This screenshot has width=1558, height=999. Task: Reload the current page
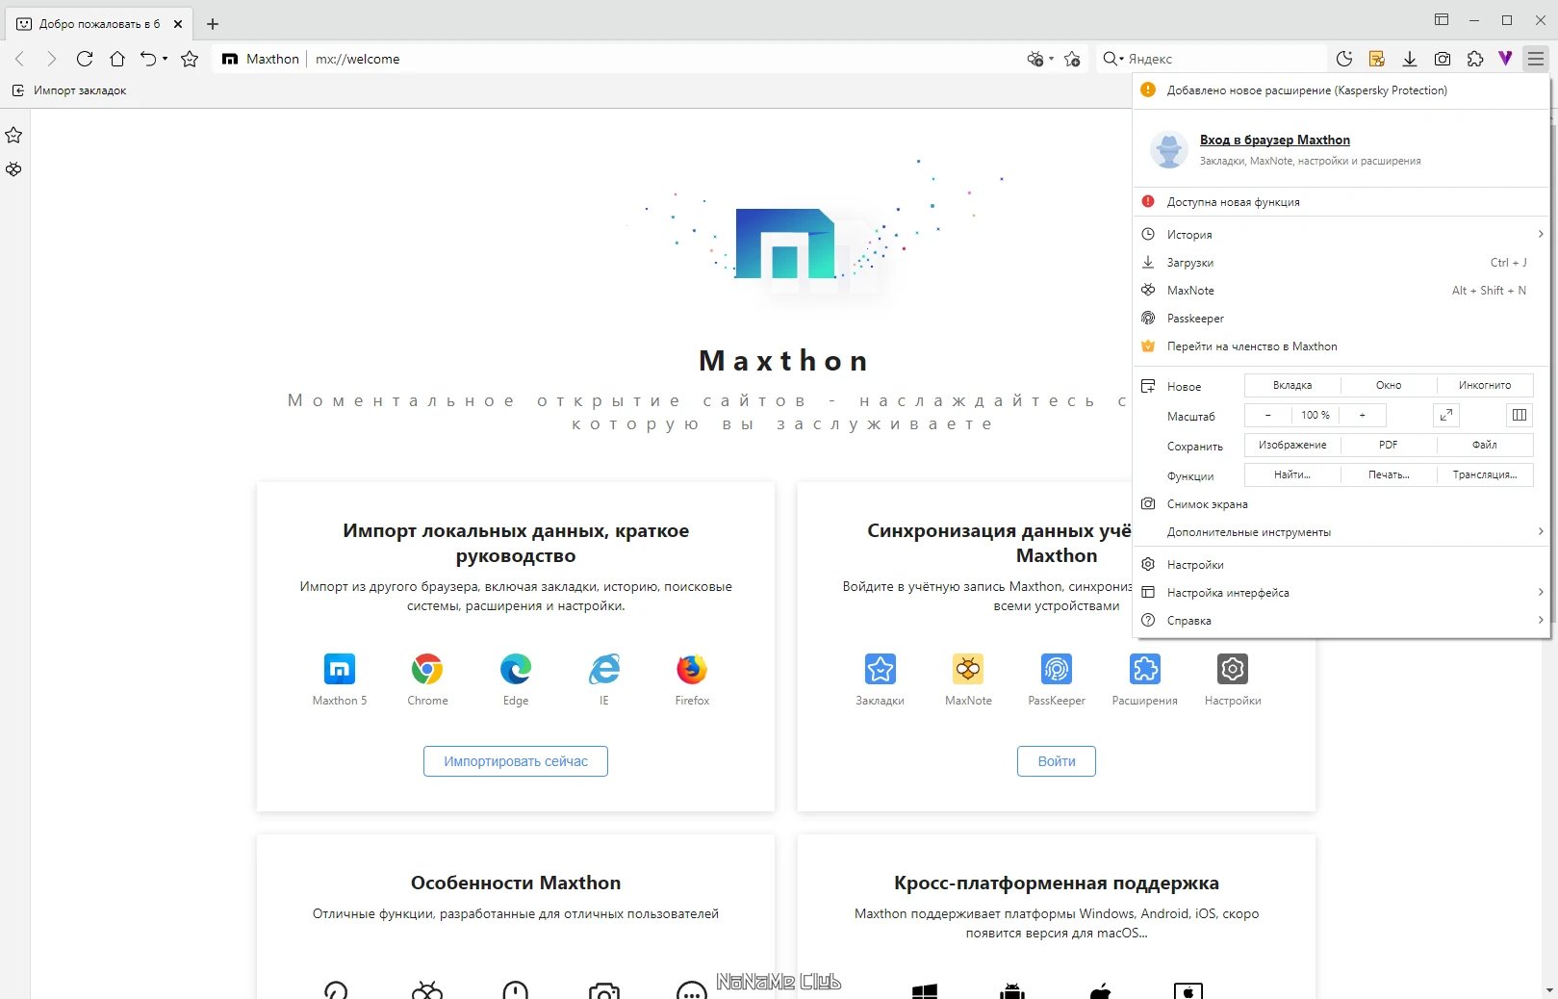tap(85, 59)
